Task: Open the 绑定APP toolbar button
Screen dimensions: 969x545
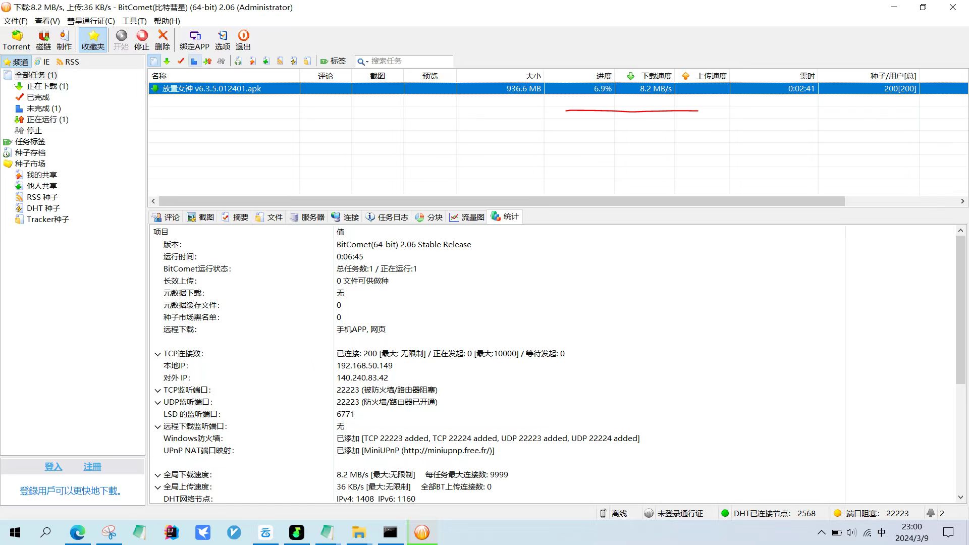Action: [194, 40]
